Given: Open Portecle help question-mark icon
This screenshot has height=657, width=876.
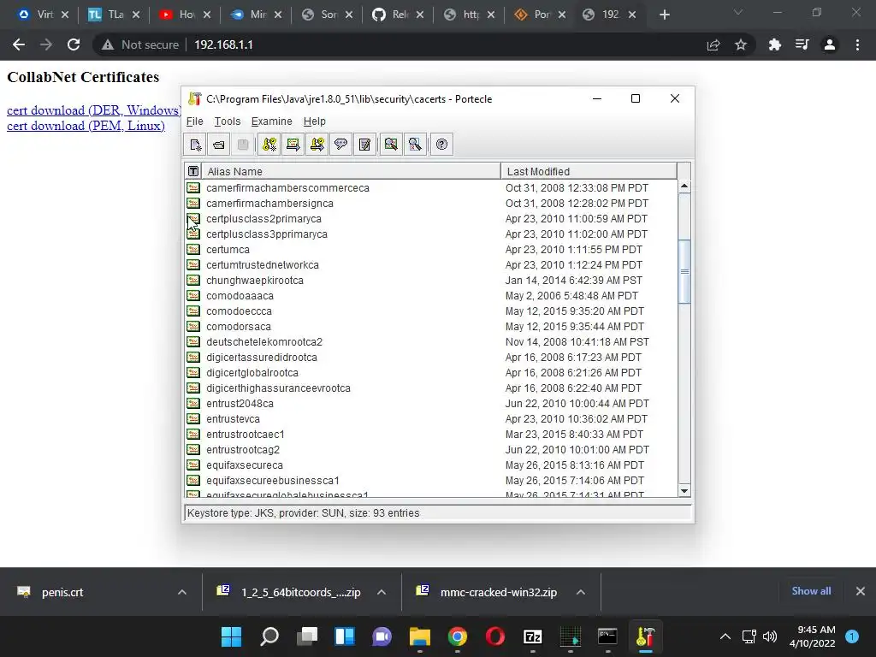Looking at the screenshot, I should (x=441, y=145).
